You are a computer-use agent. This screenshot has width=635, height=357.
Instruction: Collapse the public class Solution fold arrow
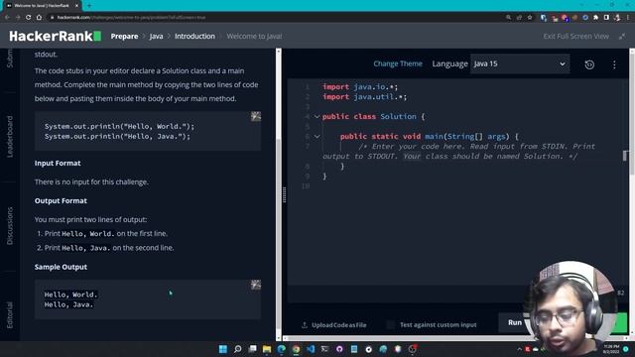tap(317, 117)
